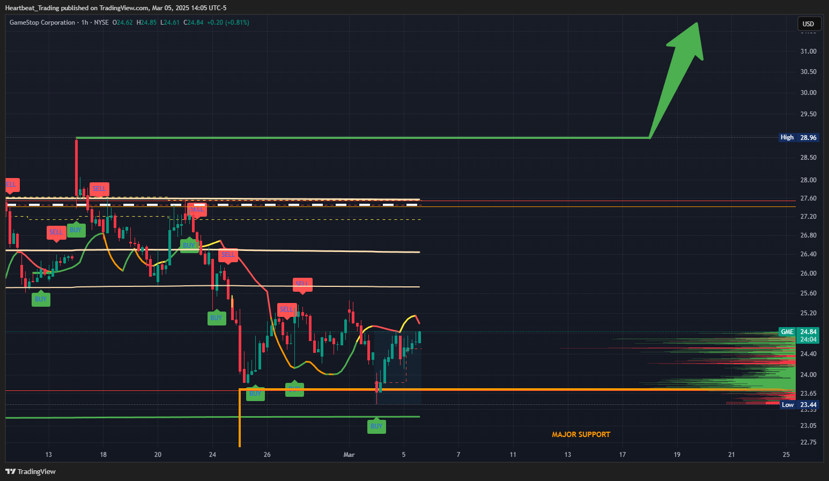Image resolution: width=829 pixels, height=481 pixels.
Task: Click the 26.00 price axis label
Action: tap(808, 273)
